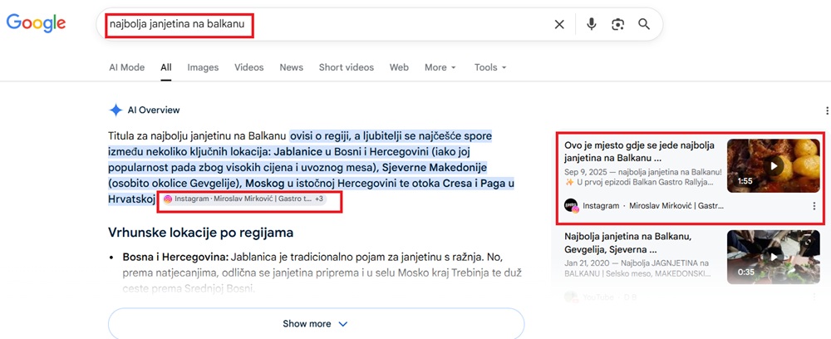Click the Instagram avatar icon in video card

click(x=572, y=205)
